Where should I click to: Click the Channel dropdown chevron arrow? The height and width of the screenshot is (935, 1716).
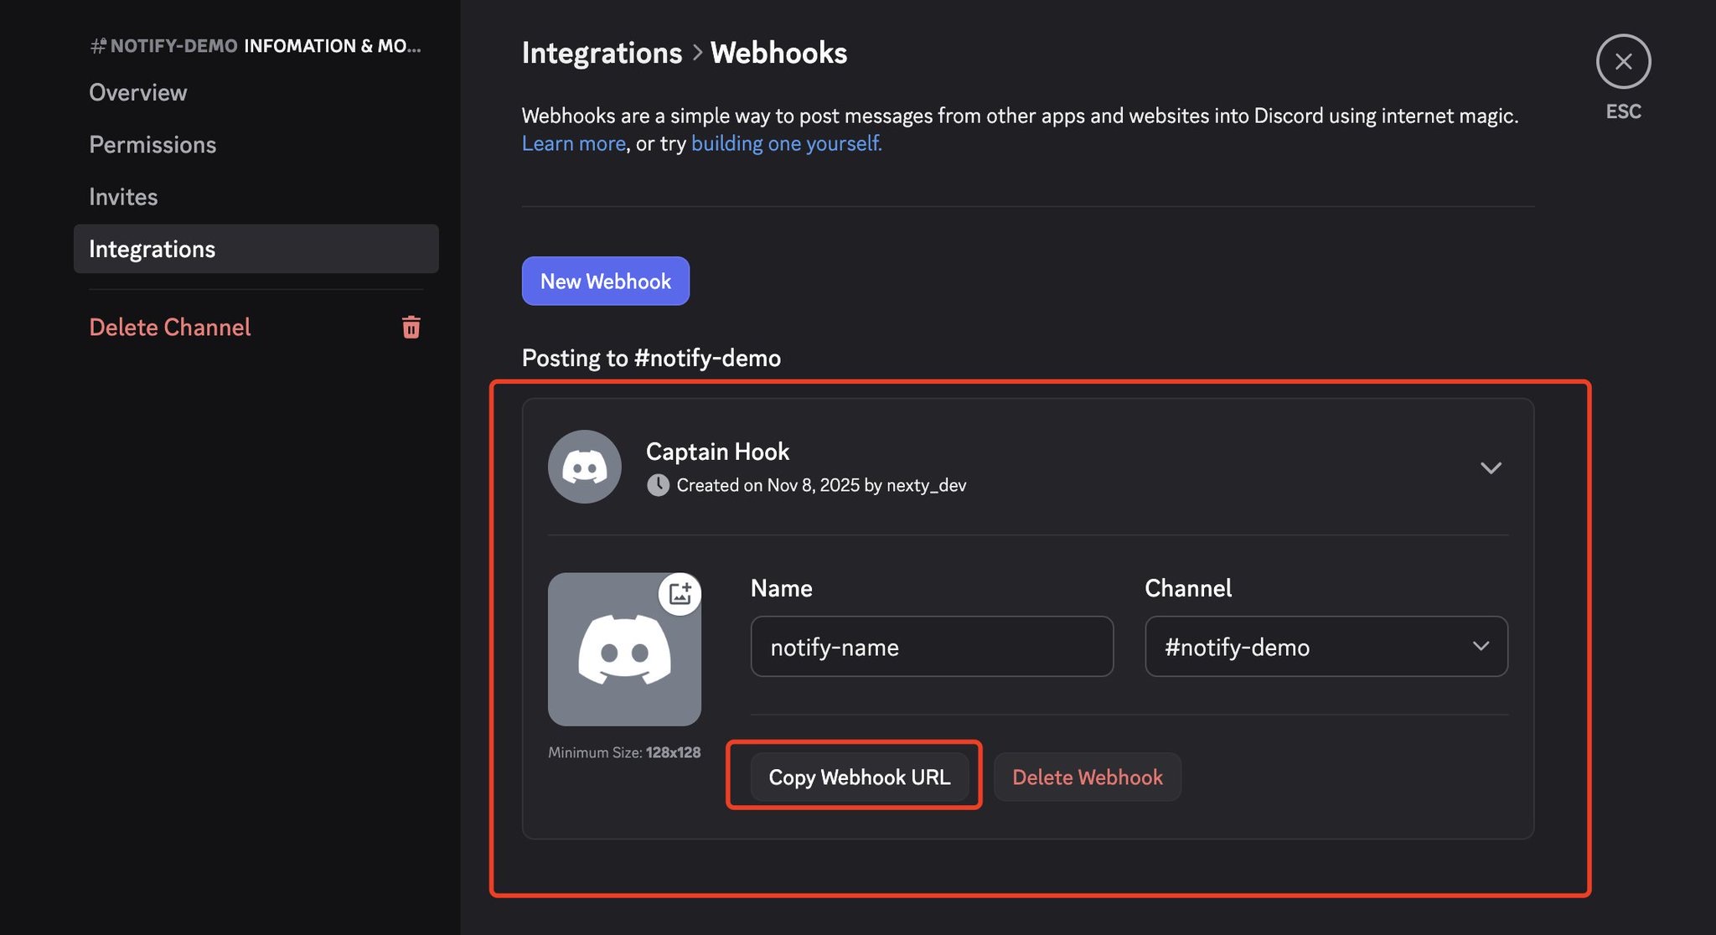click(1481, 646)
